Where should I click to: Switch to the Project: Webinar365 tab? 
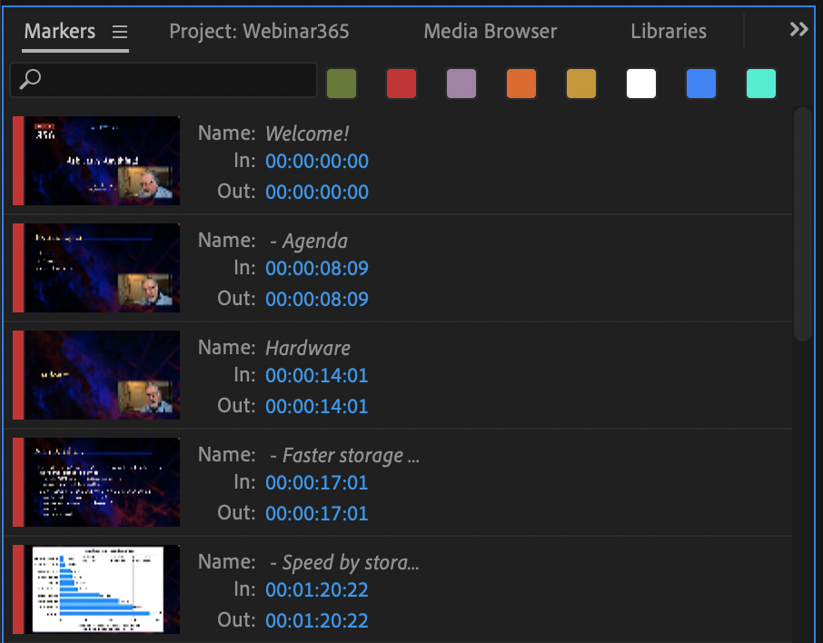click(259, 32)
